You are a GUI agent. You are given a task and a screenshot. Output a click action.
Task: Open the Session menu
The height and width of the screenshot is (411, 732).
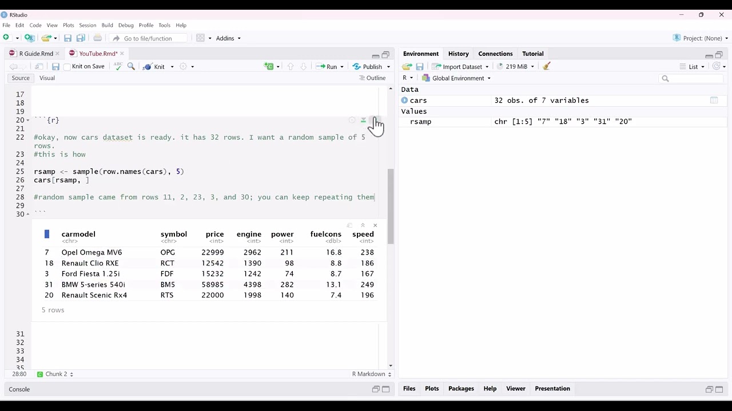pyautogui.click(x=87, y=25)
